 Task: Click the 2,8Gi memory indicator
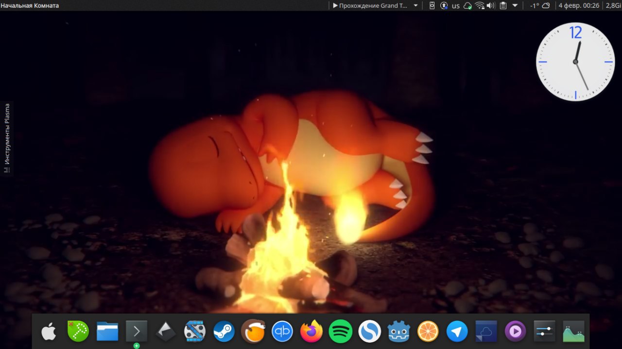[x=613, y=6]
